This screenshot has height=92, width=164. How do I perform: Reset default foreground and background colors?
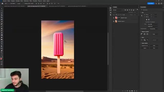click(1, 57)
